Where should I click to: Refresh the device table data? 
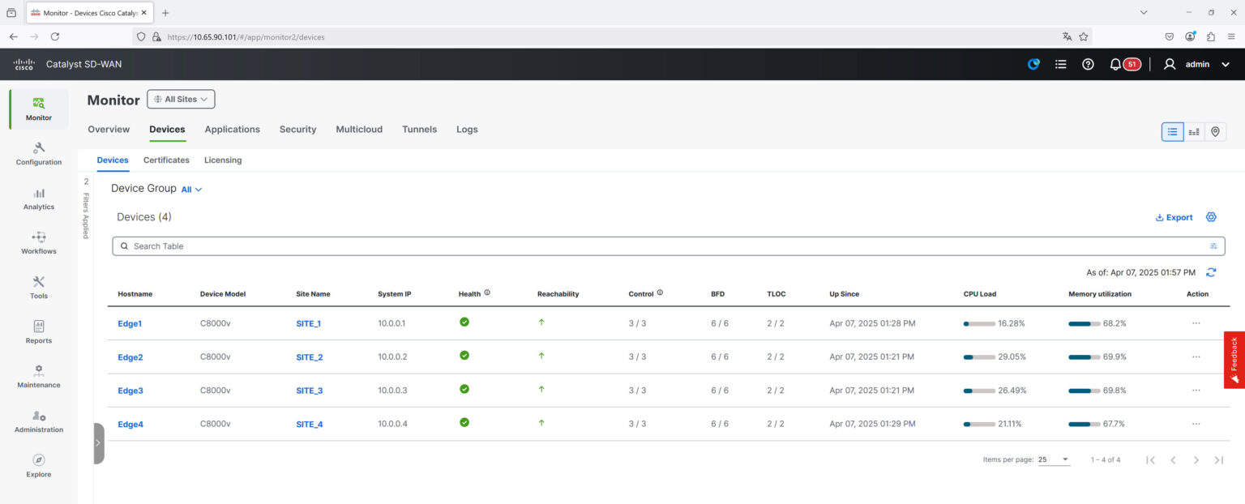pyautogui.click(x=1211, y=272)
